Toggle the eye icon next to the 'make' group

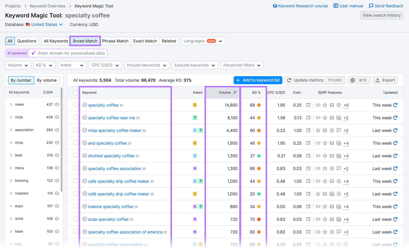57,104
